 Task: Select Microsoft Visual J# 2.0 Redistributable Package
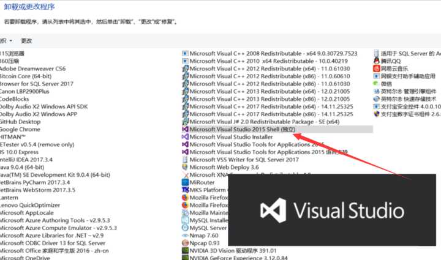coord(264,122)
